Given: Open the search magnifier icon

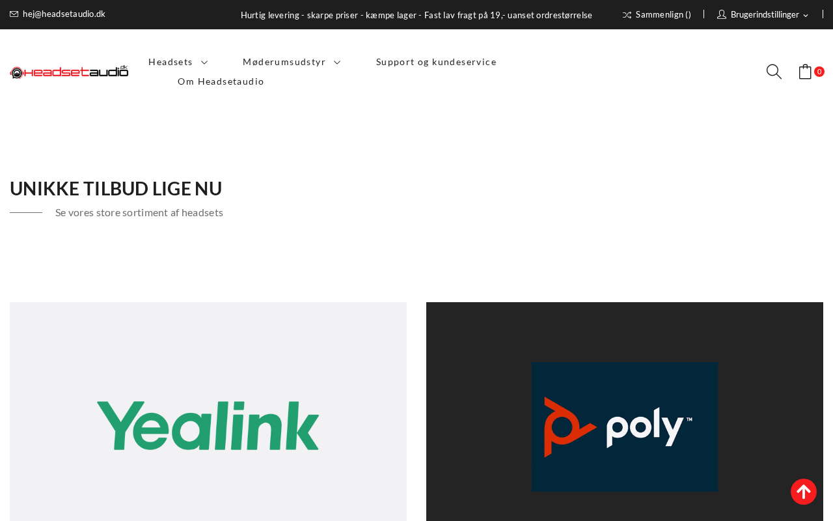Looking at the screenshot, I should pyautogui.click(x=774, y=72).
